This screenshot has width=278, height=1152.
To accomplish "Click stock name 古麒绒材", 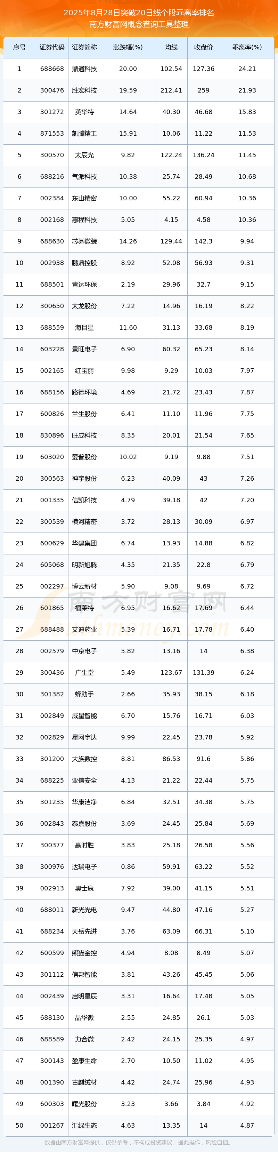I will [84, 1083].
